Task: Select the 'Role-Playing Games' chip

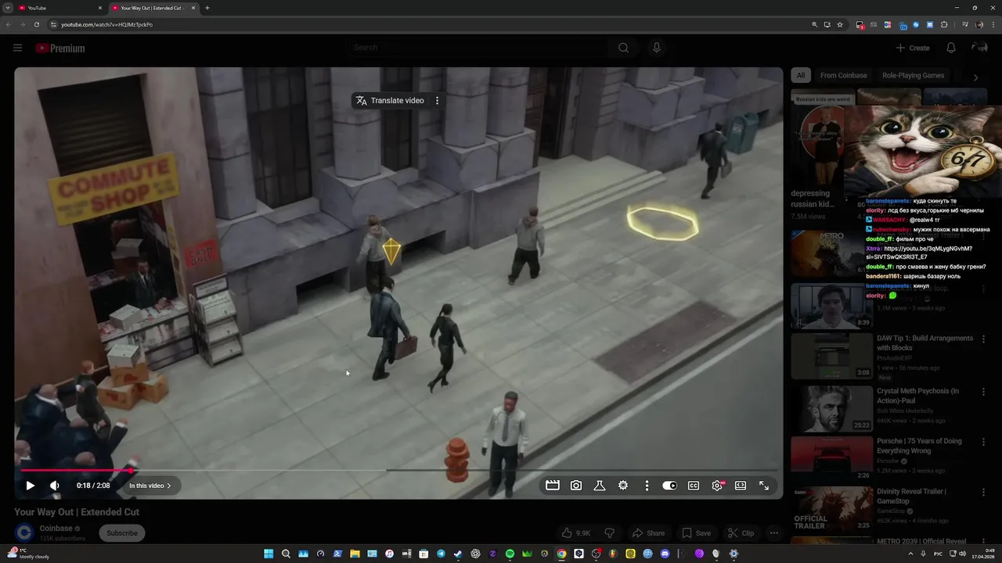Action: pos(913,75)
